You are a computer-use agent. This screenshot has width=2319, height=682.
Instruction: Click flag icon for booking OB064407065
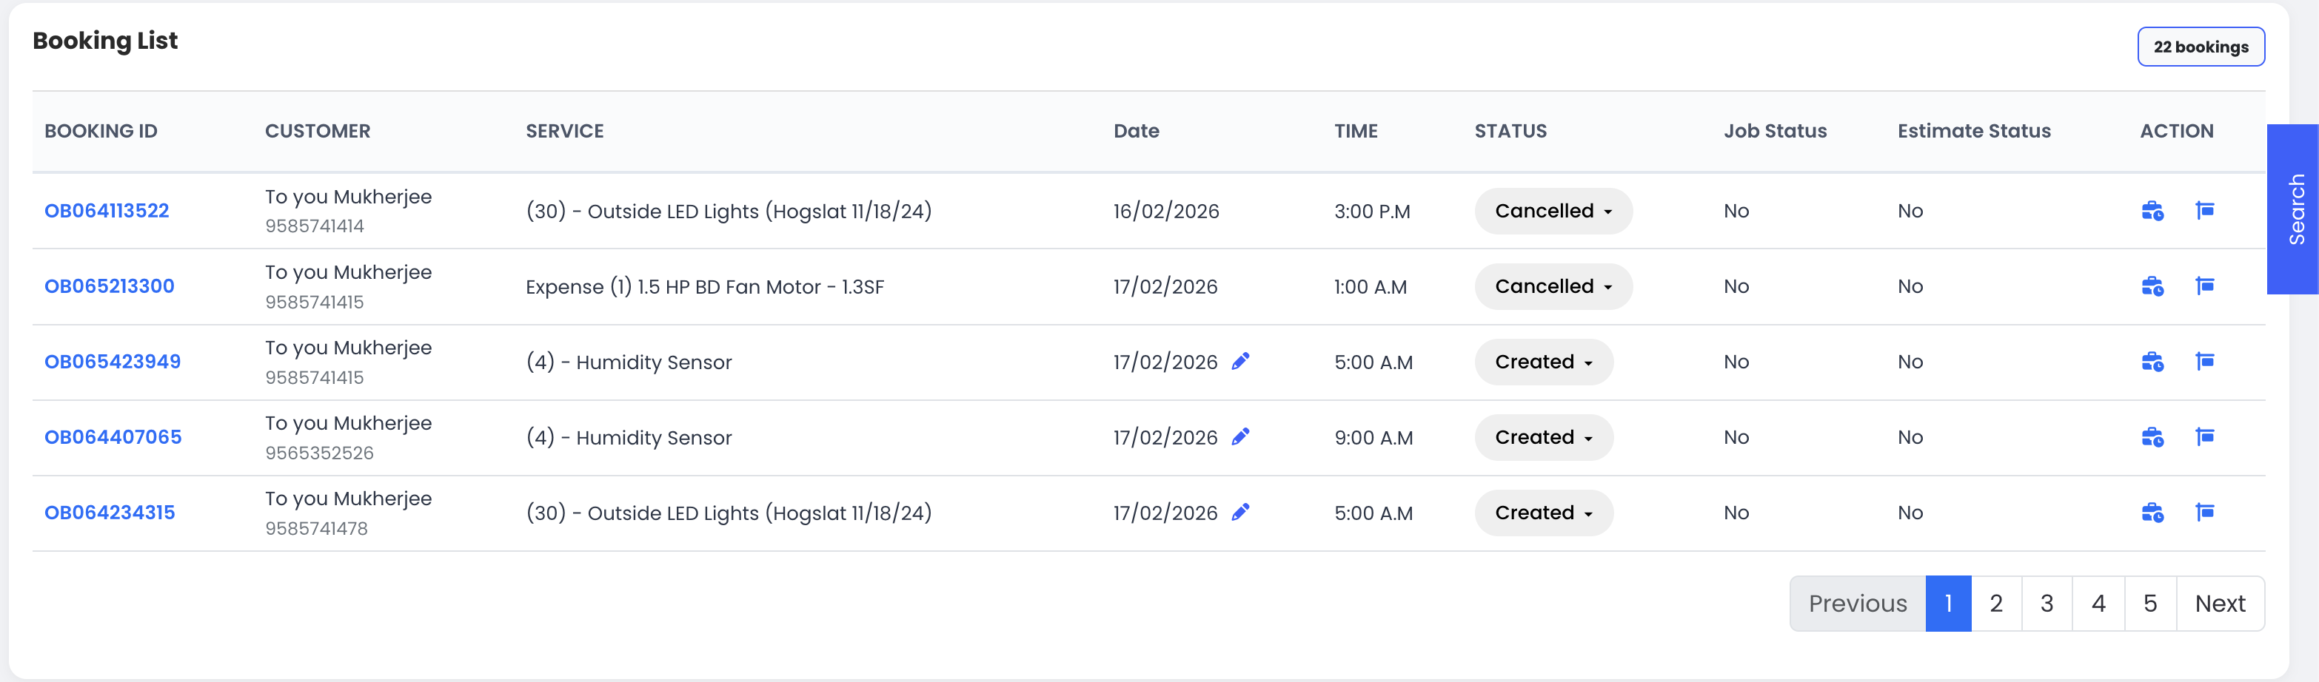[2205, 437]
